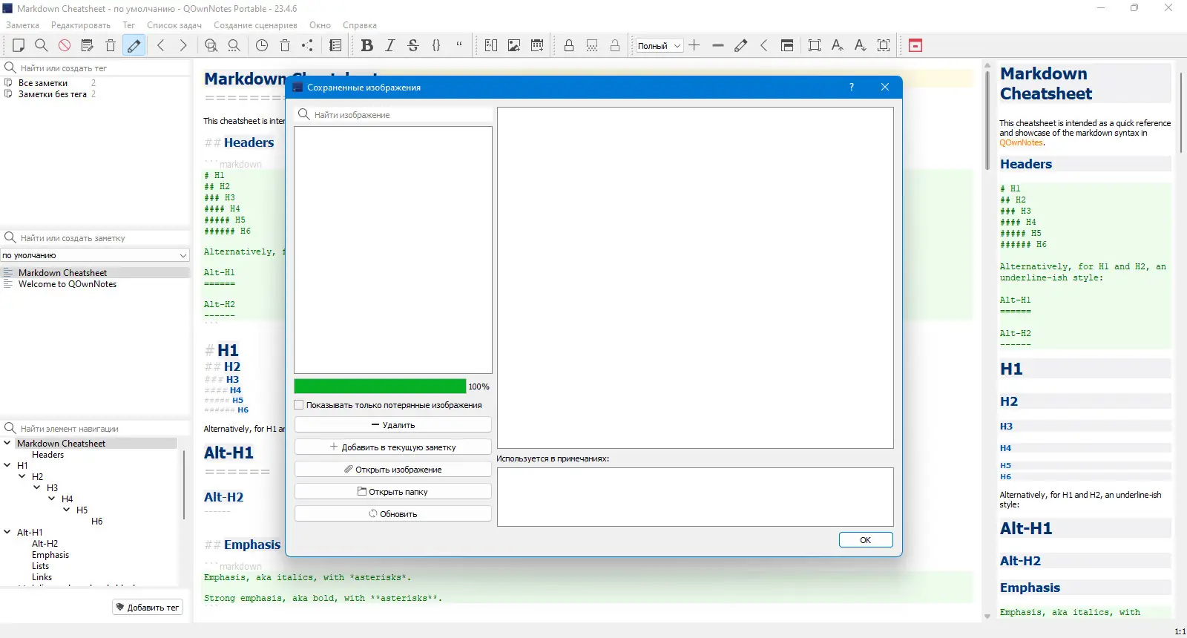Image resolution: width=1187 pixels, height=638 pixels.
Task: Collapse the Markdown Cheatsheet navigation node
Action: pos(7,443)
